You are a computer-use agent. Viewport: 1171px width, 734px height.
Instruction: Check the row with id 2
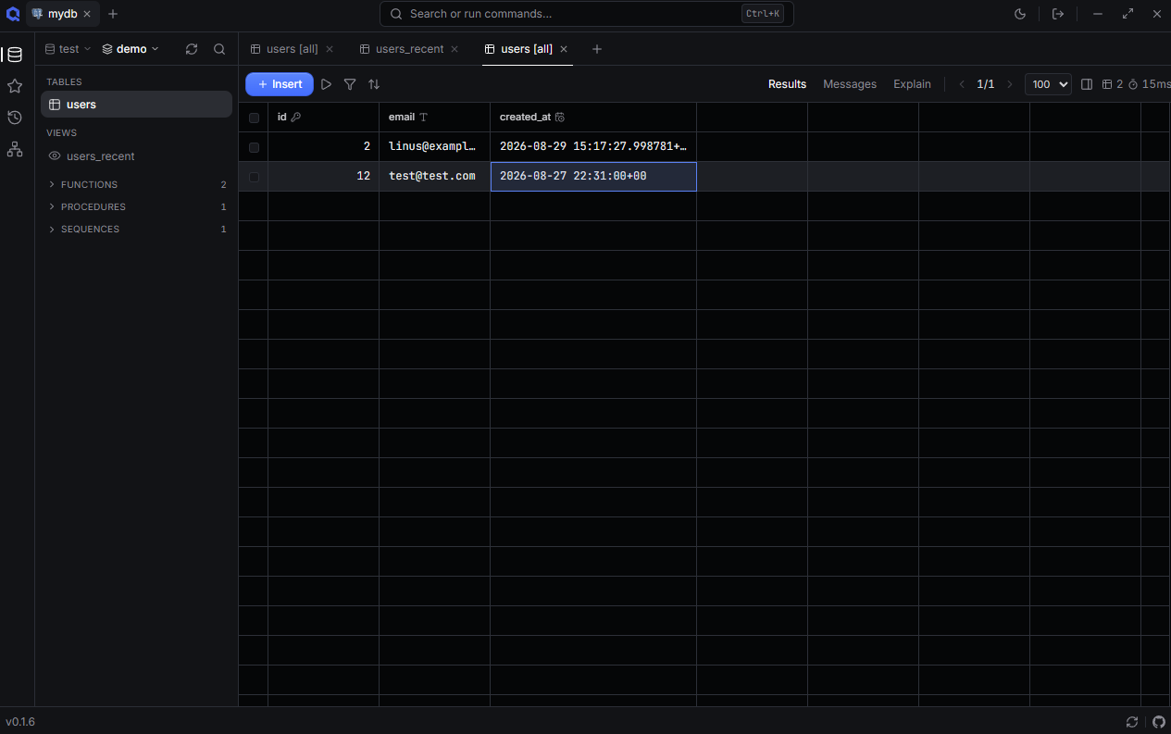(x=254, y=147)
